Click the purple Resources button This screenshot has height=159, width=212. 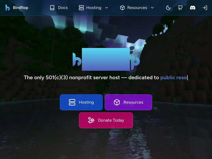coord(128,102)
